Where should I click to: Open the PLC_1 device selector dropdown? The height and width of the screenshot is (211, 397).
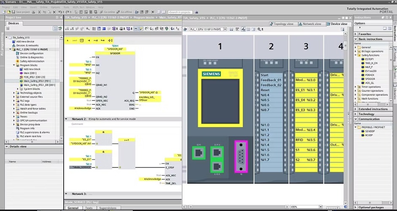[225, 30]
